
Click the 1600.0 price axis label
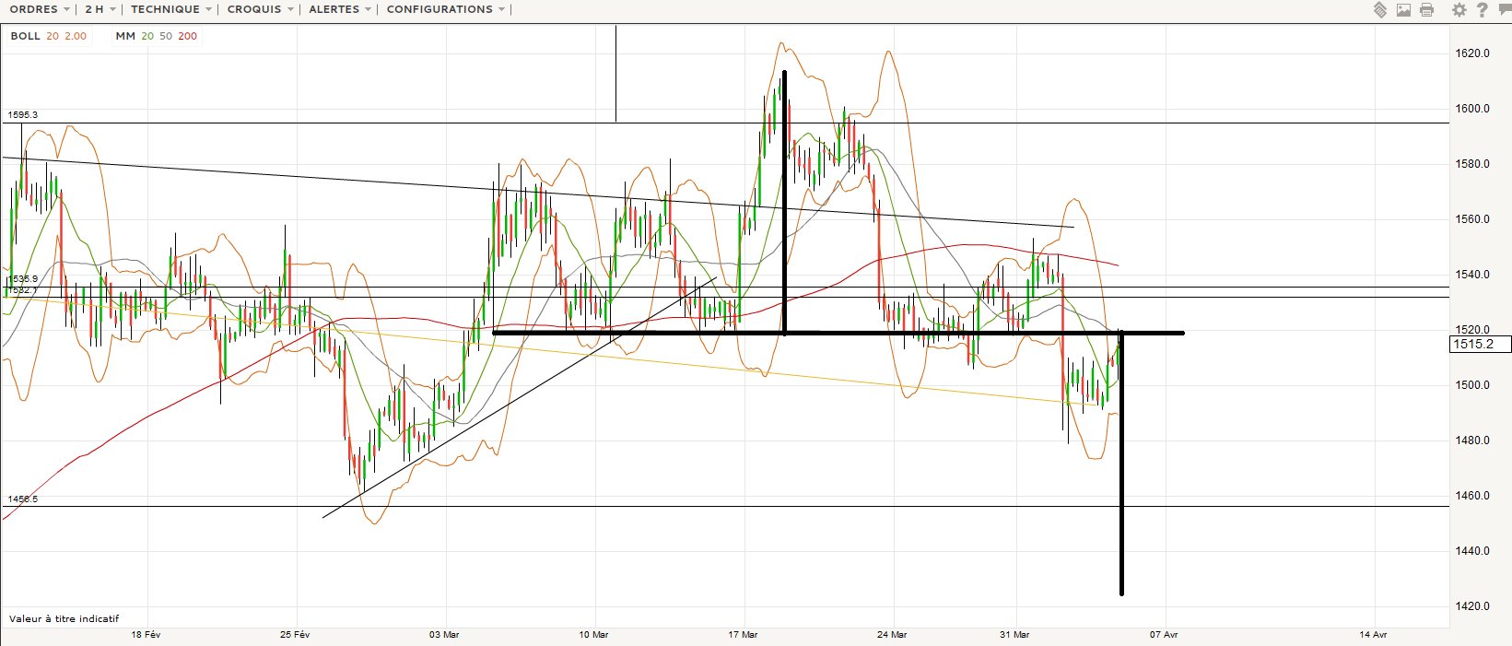click(x=1472, y=109)
